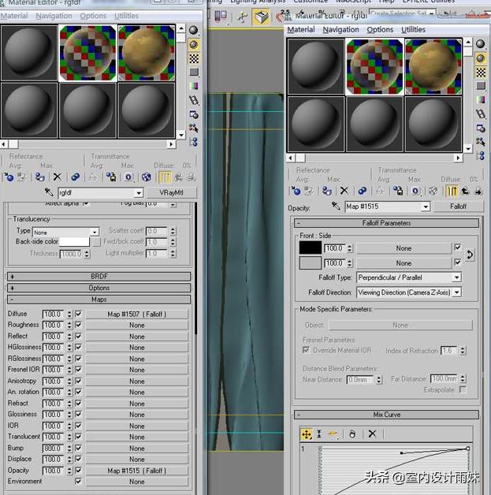The image size is (491, 495).
Task: Click Options icon in left editor side toolbar
Action: click(193, 114)
